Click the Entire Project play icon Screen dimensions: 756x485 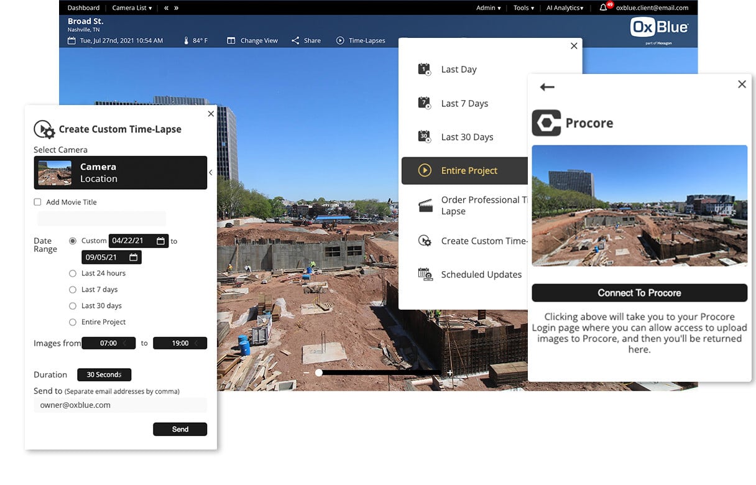pyautogui.click(x=425, y=170)
